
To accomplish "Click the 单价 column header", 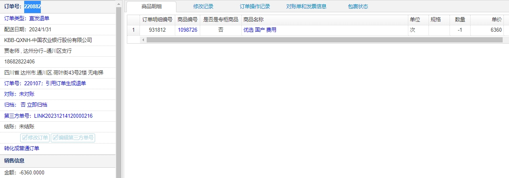I will point(487,19).
